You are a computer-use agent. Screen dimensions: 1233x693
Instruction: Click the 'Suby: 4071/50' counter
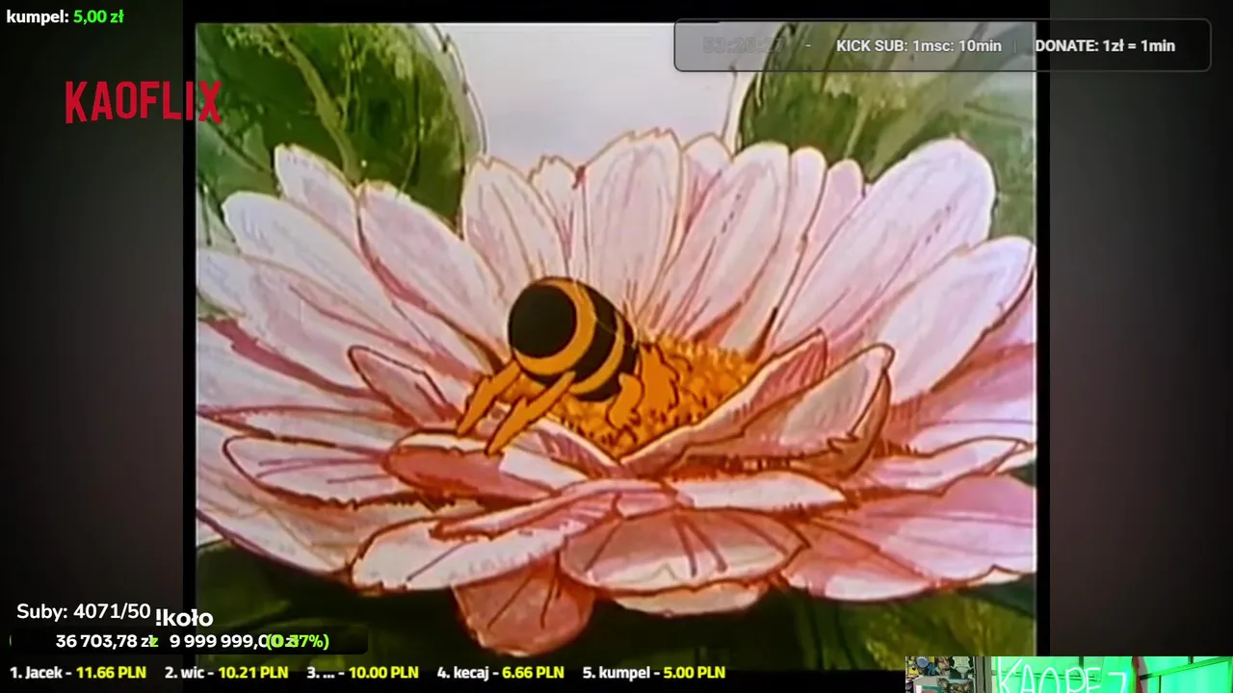click(x=84, y=612)
